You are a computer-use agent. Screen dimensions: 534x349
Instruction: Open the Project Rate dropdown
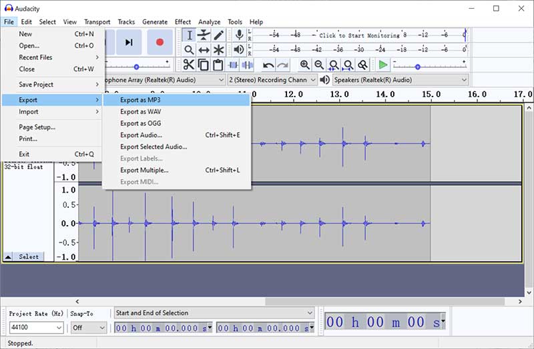pos(59,328)
